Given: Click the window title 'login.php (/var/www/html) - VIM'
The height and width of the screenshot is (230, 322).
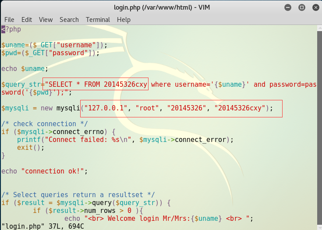Looking at the screenshot, I should click(162, 7).
